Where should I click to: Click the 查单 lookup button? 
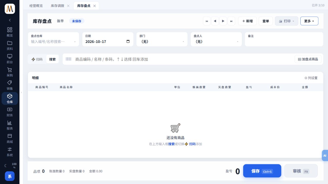[266, 21]
